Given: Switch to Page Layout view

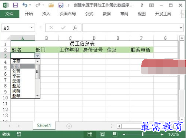Looking at the screenshot, I should tap(102, 134).
